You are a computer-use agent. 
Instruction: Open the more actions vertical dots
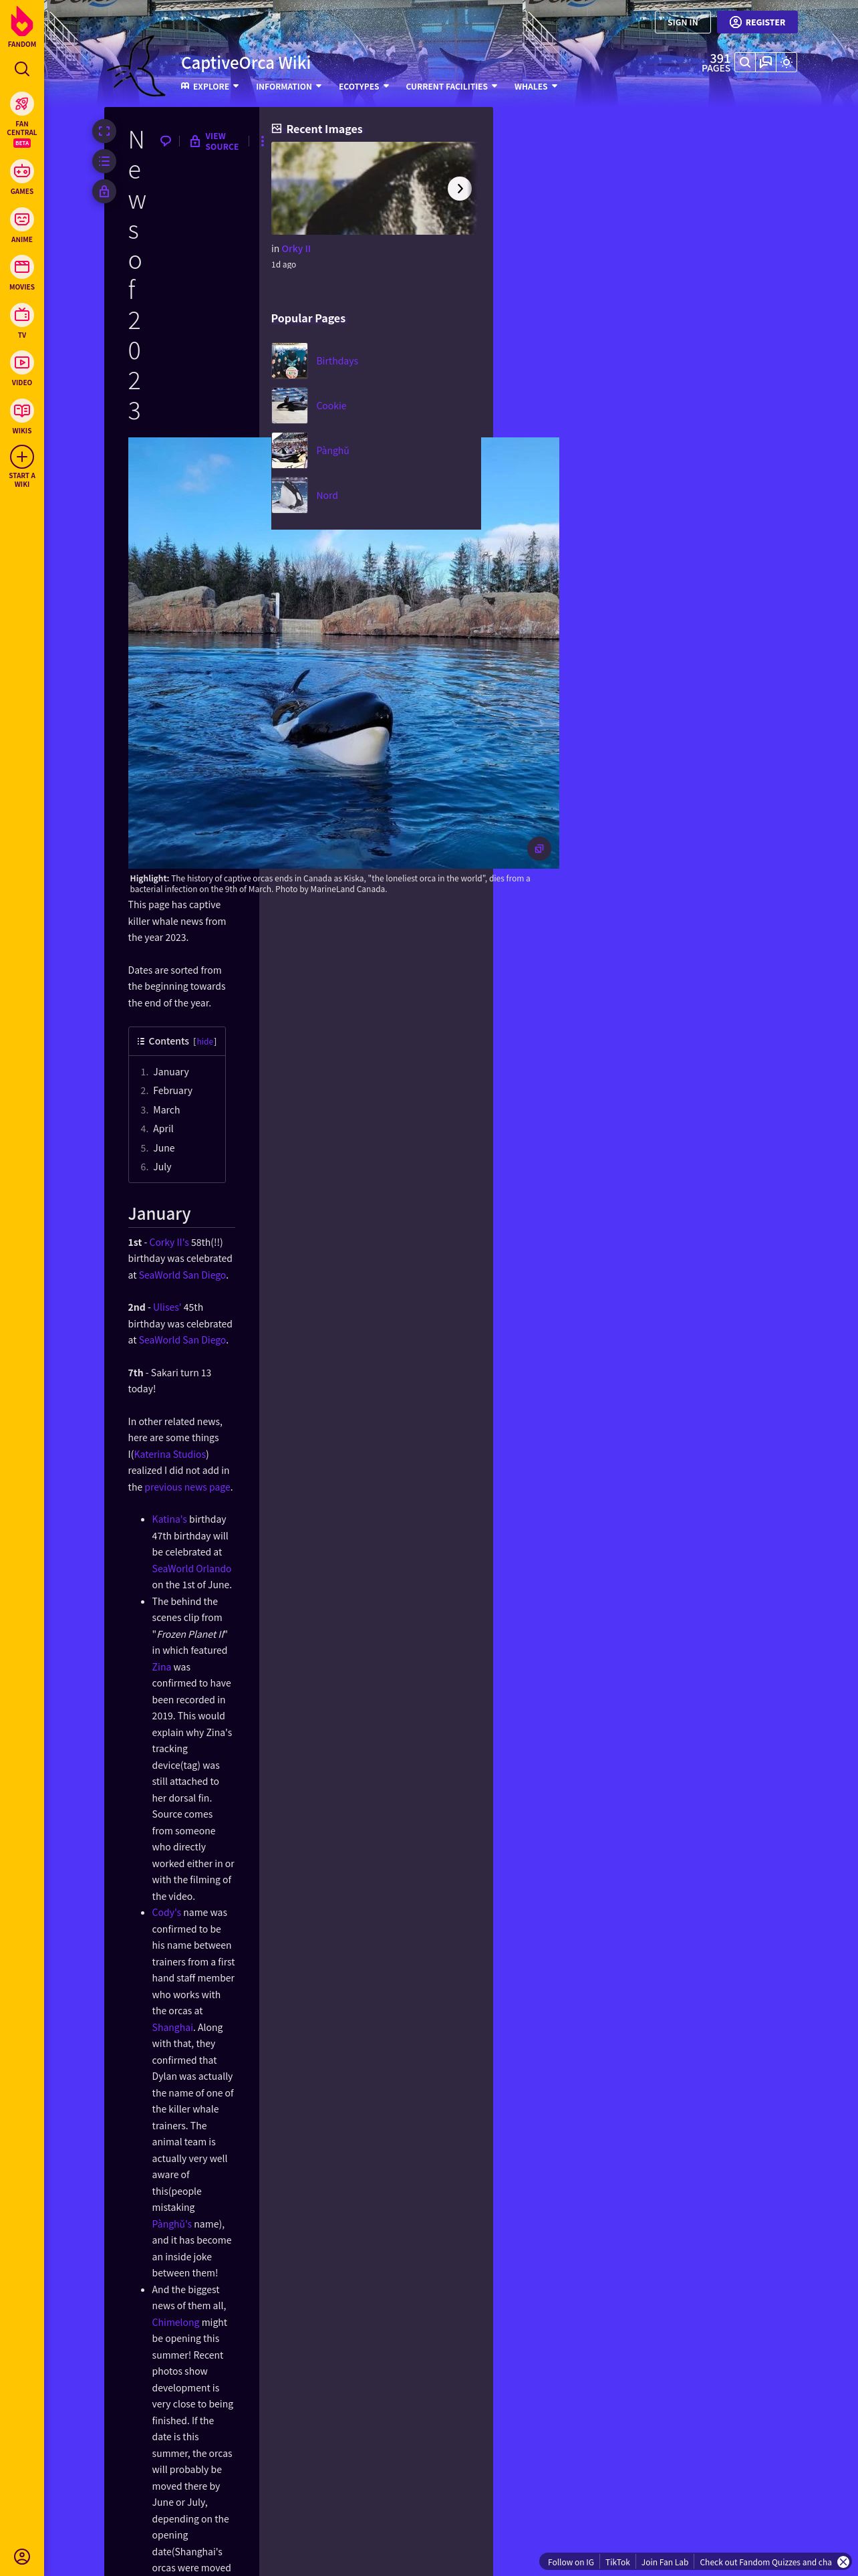click(262, 141)
